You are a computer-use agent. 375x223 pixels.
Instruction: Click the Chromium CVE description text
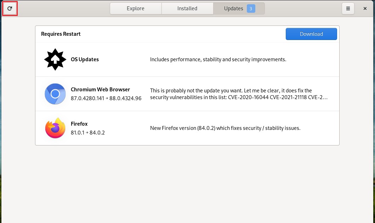(238, 94)
